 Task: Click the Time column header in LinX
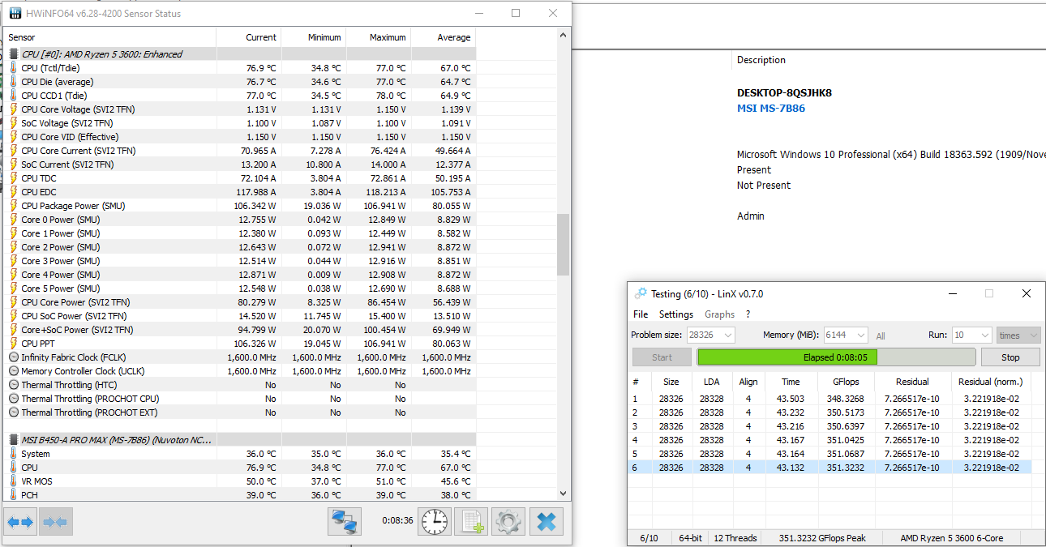coord(791,382)
